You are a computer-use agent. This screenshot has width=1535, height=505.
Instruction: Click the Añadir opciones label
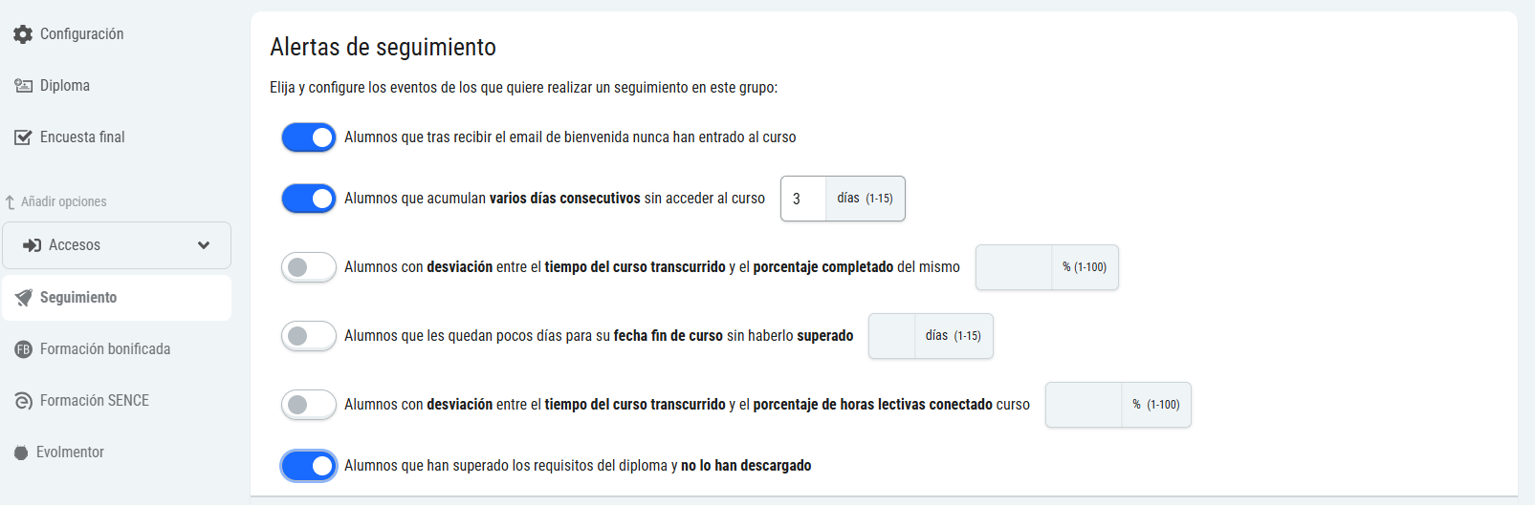[64, 202]
